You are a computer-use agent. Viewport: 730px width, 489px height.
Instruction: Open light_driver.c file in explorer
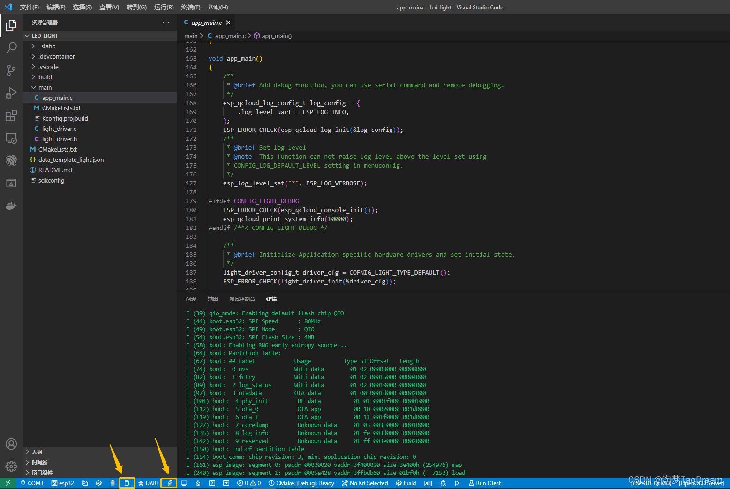(59, 129)
